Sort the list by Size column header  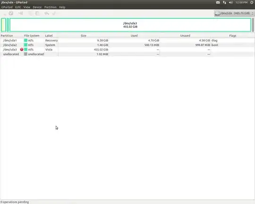click(x=84, y=35)
